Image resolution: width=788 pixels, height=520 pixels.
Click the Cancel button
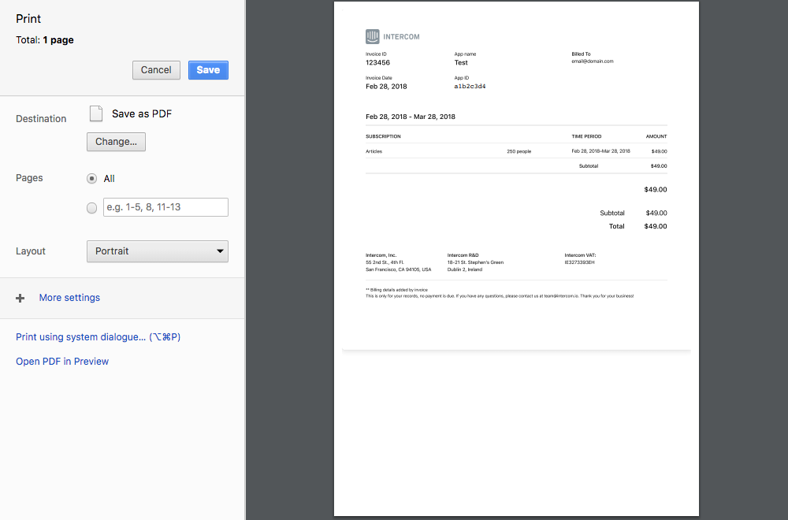coord(155,69)
